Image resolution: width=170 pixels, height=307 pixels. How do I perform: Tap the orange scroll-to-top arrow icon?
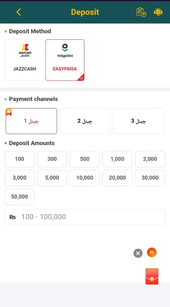tap(152, 252)
